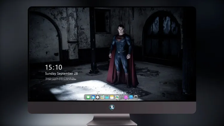The height and width of the screenshot is (126, 224).
Task: Open the blue App Store icon
Action: tap(131, 97)
